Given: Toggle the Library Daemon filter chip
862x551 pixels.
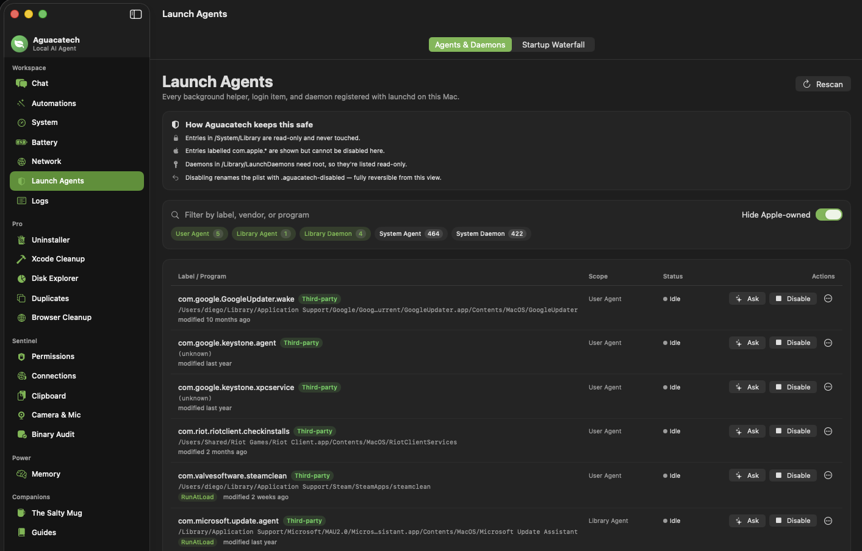Looking at the screenshot, I should (x=335, y=234).
